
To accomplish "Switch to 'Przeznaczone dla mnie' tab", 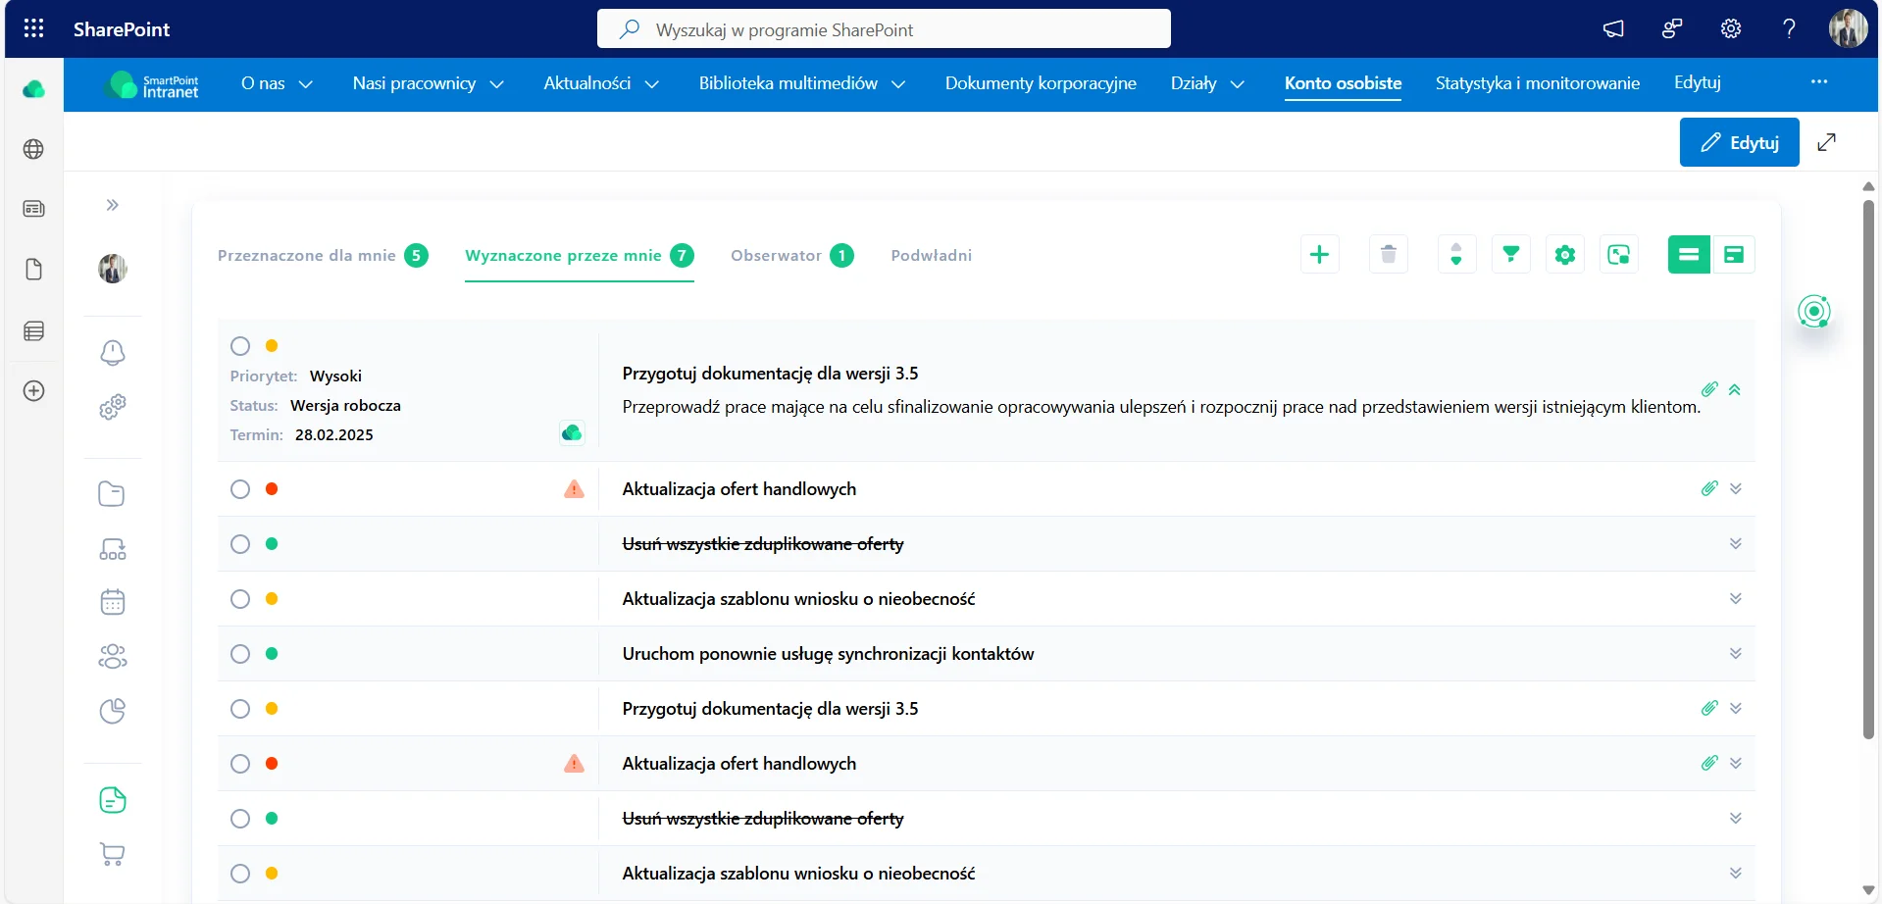I will [x=323, y=256].
